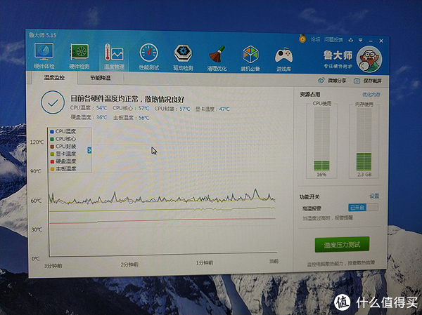
Task: Click the CPU使用 16% usage bar
Action: (321, 139)
